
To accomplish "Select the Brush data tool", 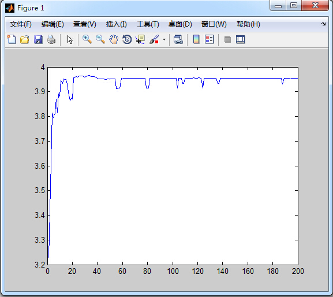I will (x=154, y=39).
